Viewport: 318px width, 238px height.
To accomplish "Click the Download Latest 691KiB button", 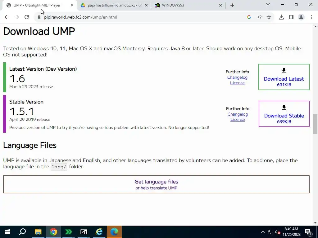I will [x=284, y=77].
